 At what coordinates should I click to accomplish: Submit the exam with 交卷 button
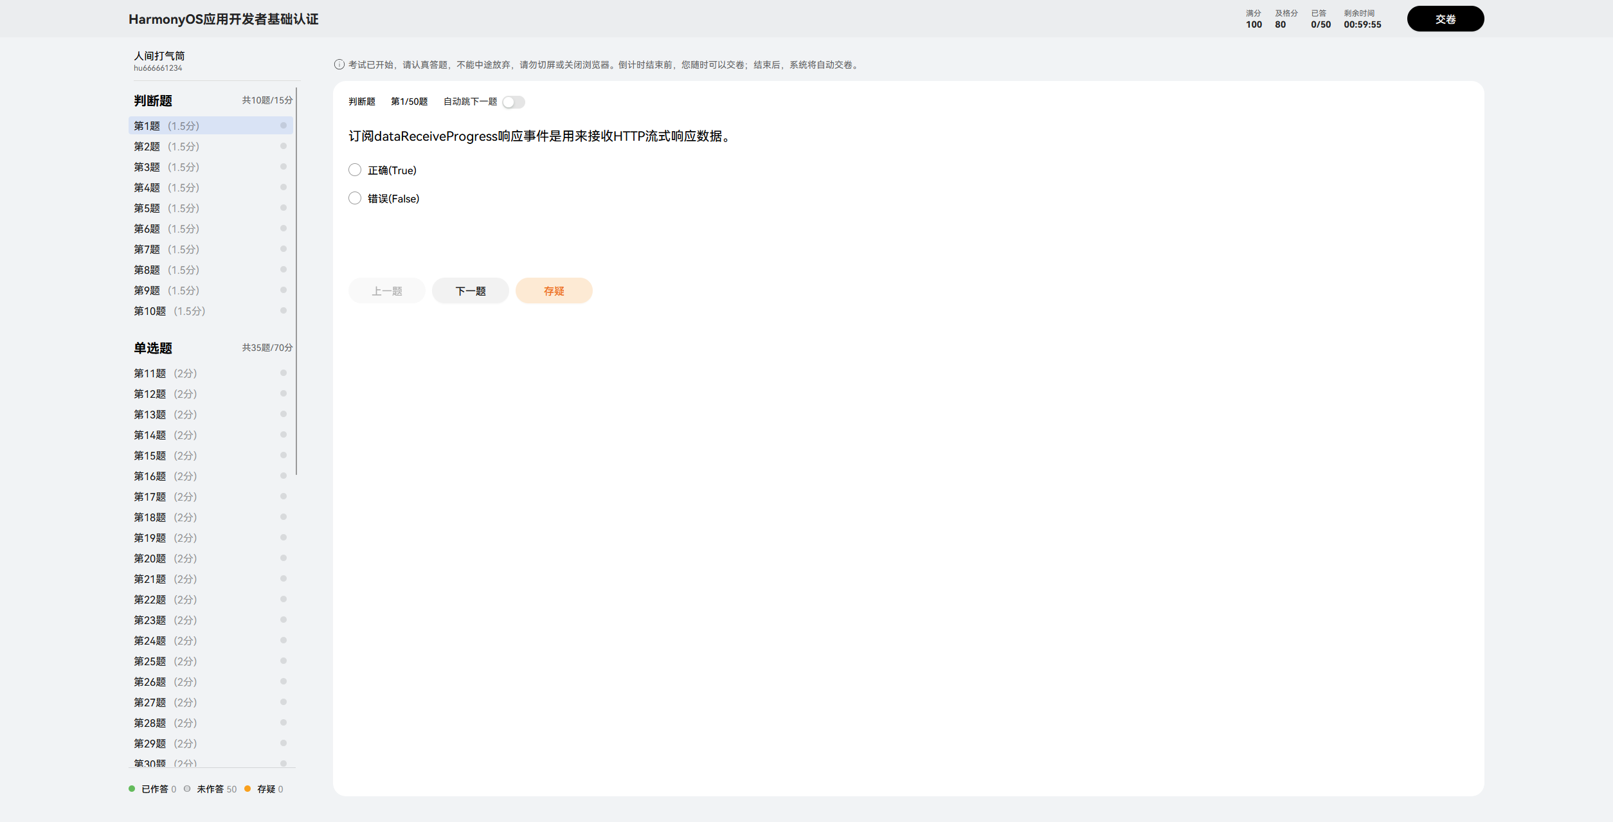coord(1445,19)
